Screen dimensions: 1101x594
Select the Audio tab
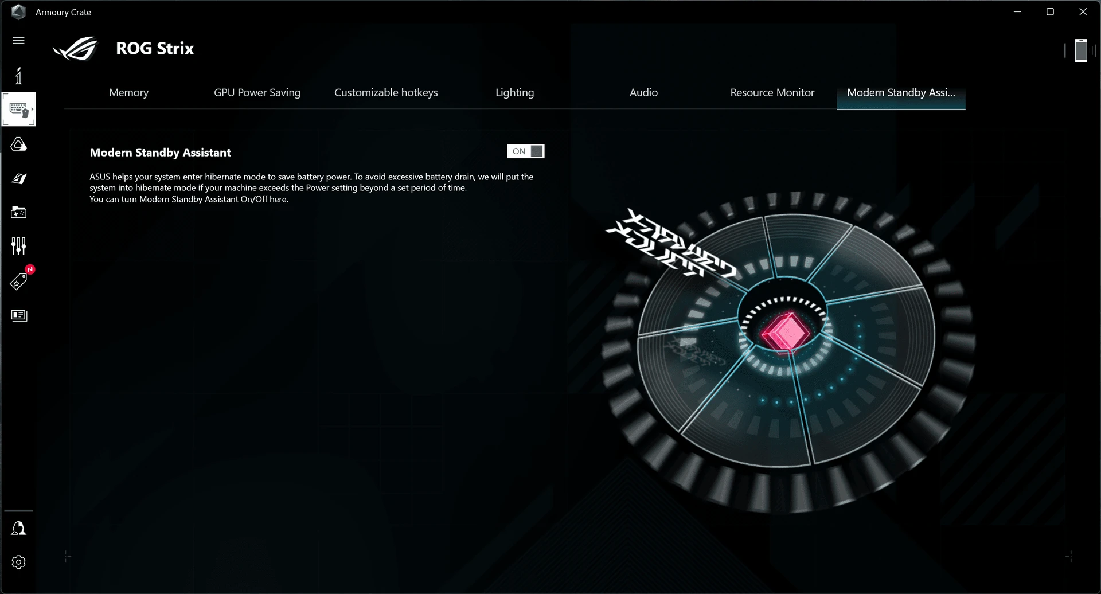[643, 92]
